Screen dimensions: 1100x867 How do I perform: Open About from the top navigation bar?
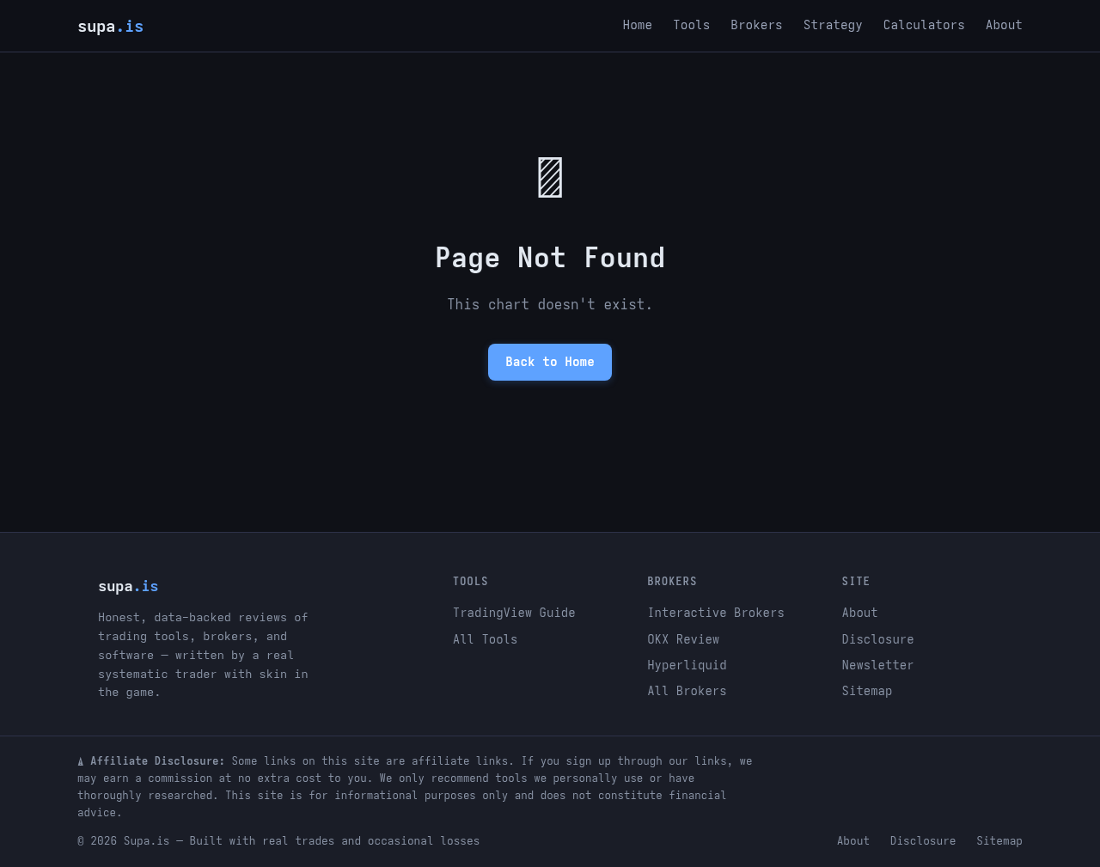coord(1004,23)
